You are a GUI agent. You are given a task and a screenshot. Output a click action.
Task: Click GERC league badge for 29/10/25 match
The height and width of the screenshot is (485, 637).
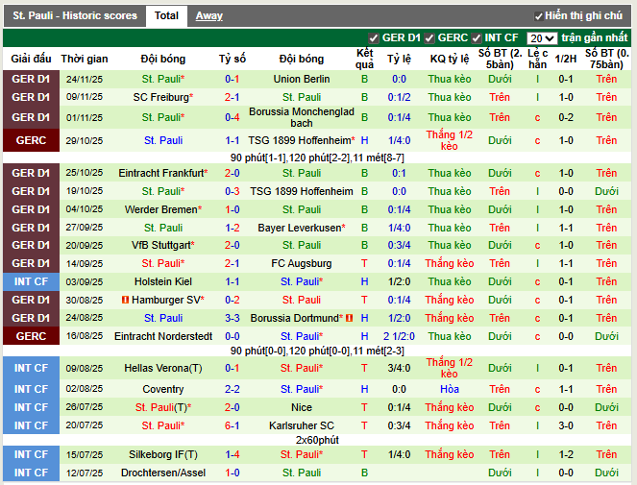coord(31,140)
